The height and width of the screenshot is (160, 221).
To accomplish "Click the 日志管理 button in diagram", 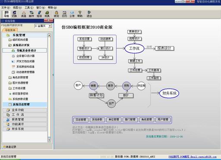I will pyautogui.click(x=81, y=120).
